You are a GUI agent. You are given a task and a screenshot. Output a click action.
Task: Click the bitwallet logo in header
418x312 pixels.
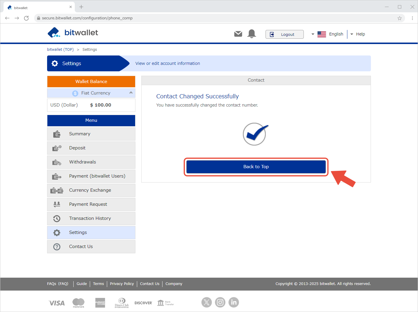coord(73,33)
